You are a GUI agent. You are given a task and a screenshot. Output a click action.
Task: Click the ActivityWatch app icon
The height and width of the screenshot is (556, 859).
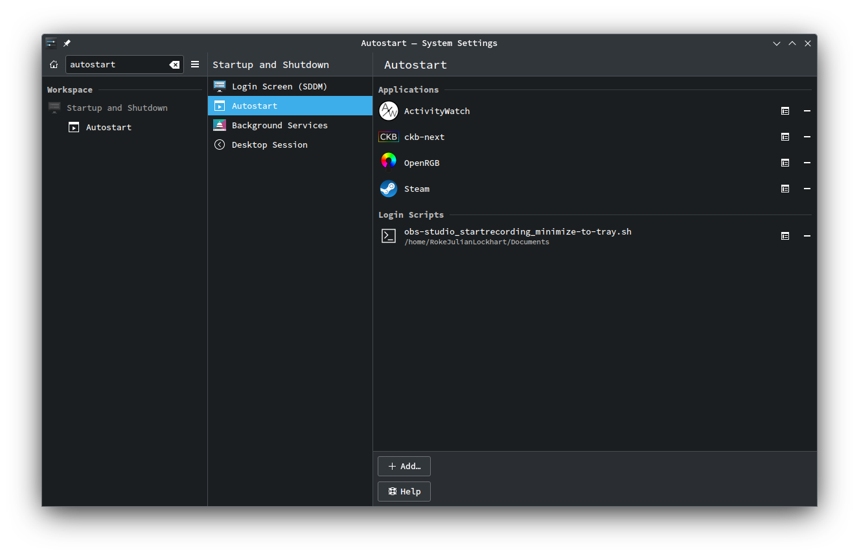[389, 111]
